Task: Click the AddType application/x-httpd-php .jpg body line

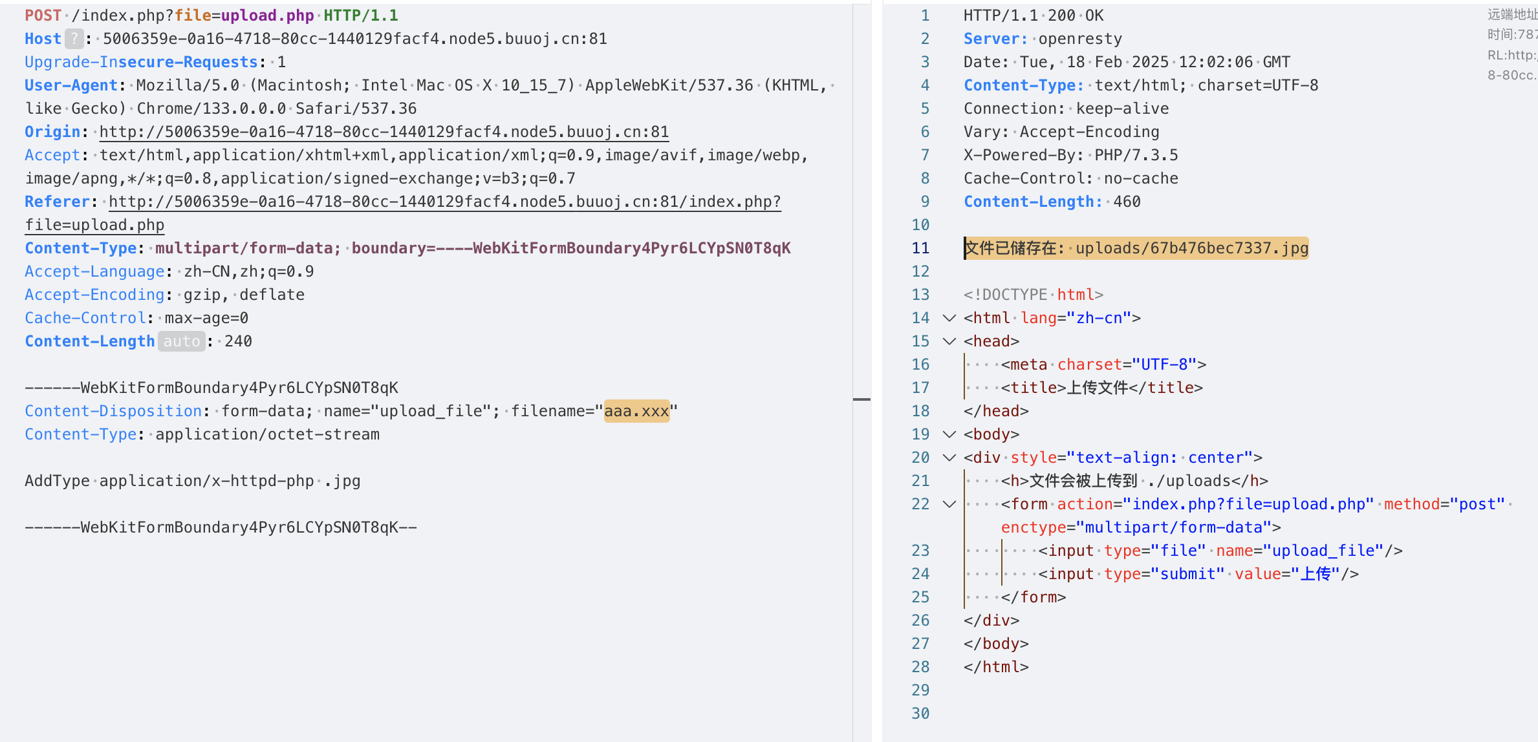Action: tap(192, 481)
